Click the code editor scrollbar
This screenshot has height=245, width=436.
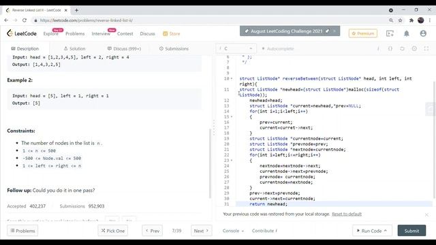click(x=434, y=140)
